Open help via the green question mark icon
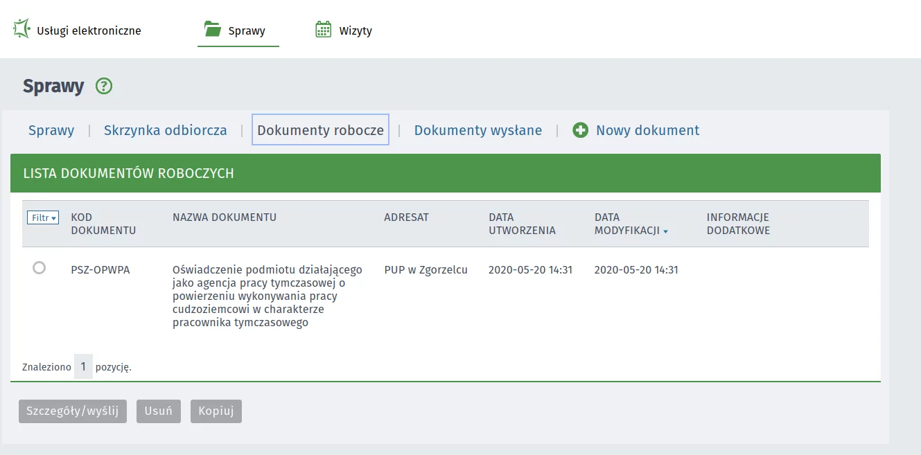The width and height of the screenshot is (921, 455). 104,87
